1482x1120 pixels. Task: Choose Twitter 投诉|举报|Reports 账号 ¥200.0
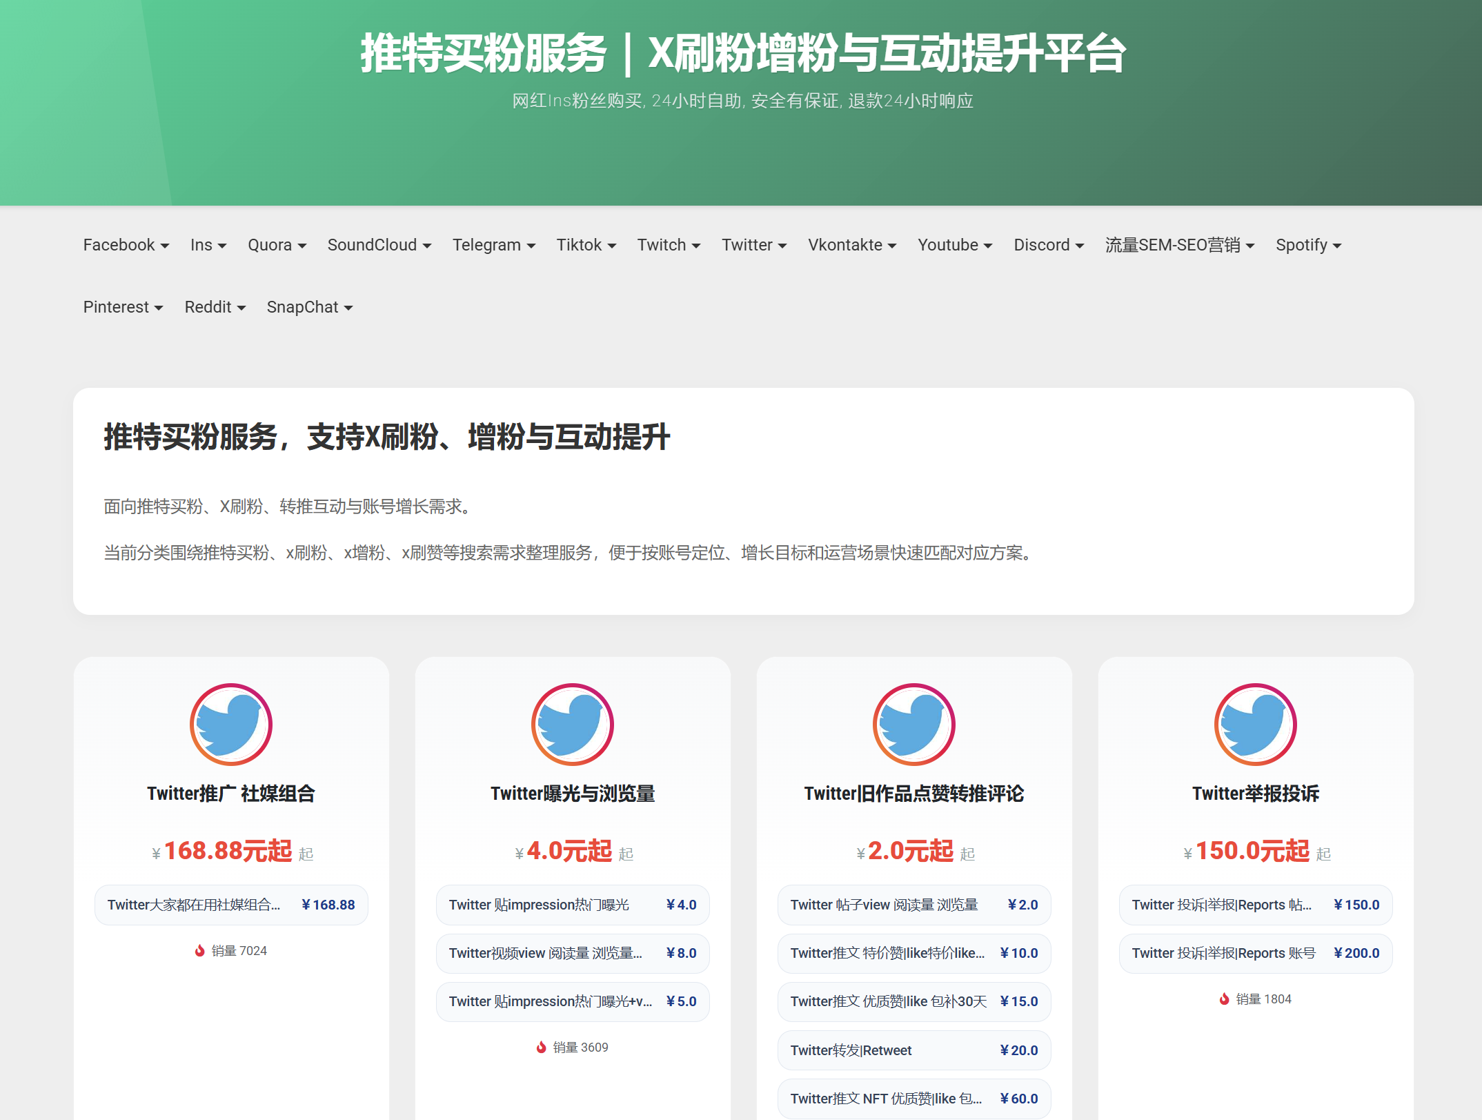1255,953
